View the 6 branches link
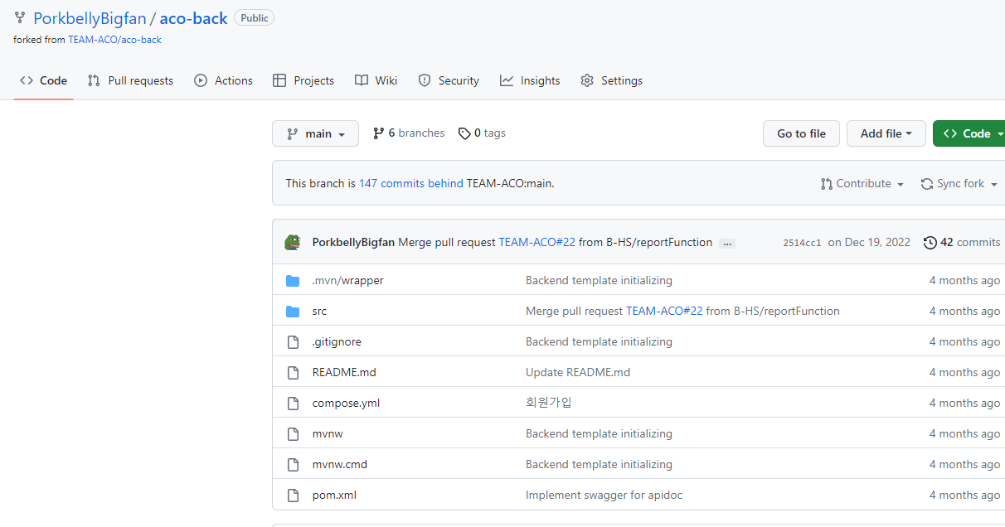This screenshot has width=1005, height=527. tap(409, 133)
